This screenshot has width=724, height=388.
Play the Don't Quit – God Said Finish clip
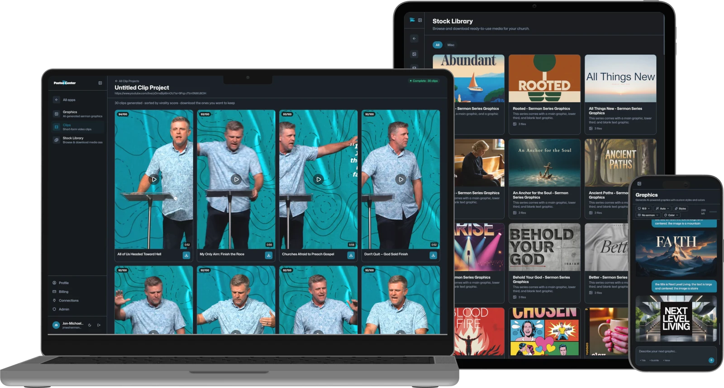tap(400, 179)
